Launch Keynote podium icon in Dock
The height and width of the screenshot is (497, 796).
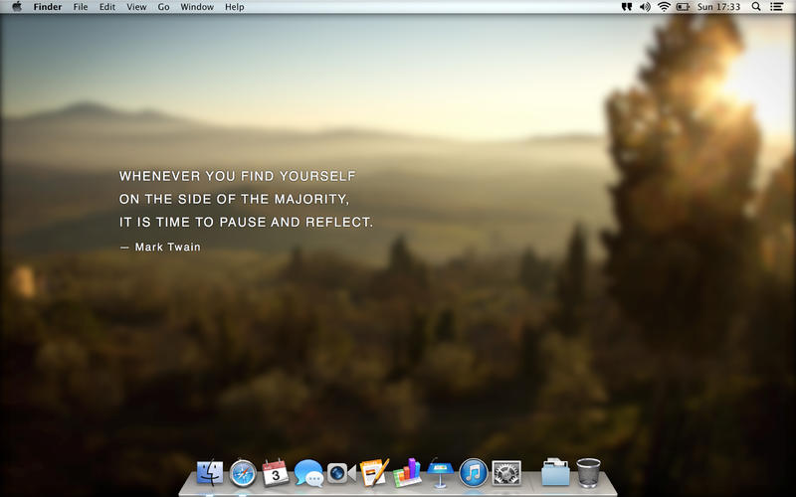point(440,473)
